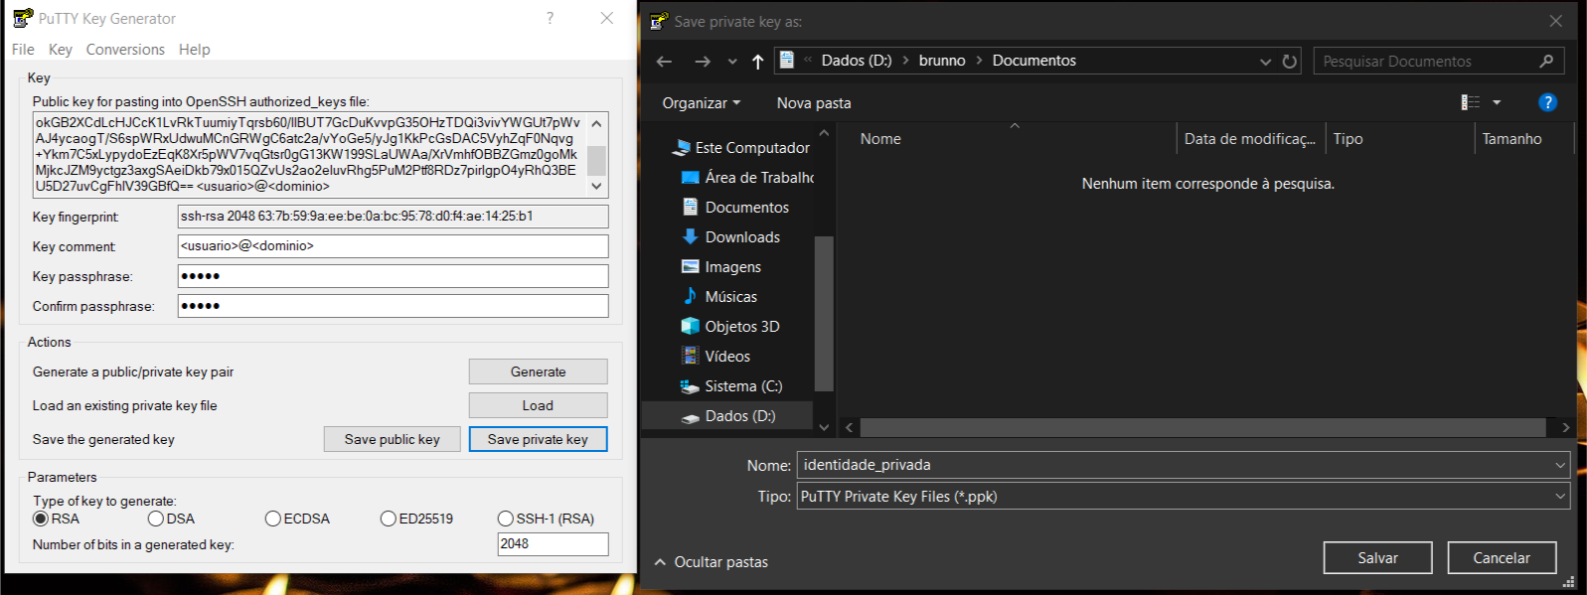
Task: Click the Key comment text field
Action: coord(393,246)
